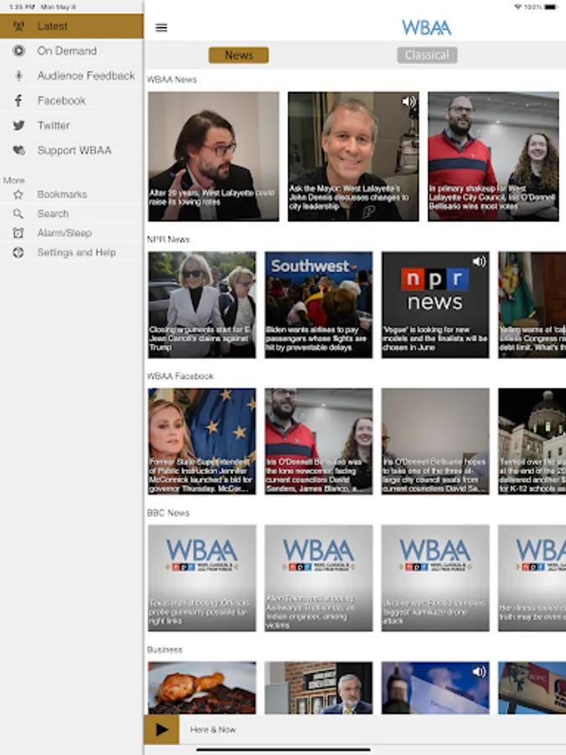Open Ask the Mayor John Dennis story
The image size is (566, 755).
(x=353, y=157)
